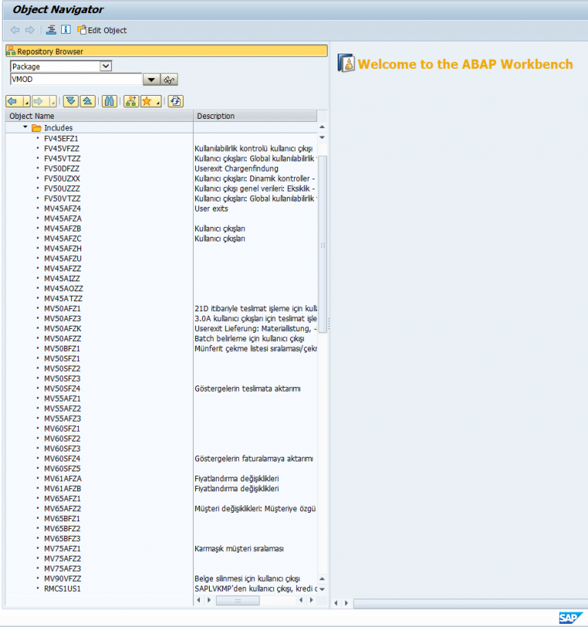
Task: Open the VMOD input history dropdown
Action: point(152,80)
